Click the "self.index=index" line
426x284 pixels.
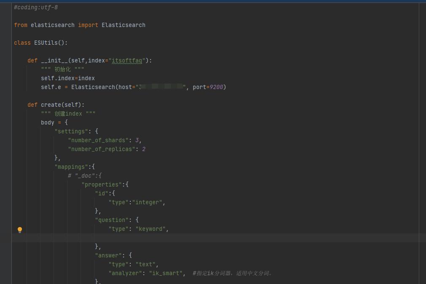pyautogui.click(x=68, y=78)
